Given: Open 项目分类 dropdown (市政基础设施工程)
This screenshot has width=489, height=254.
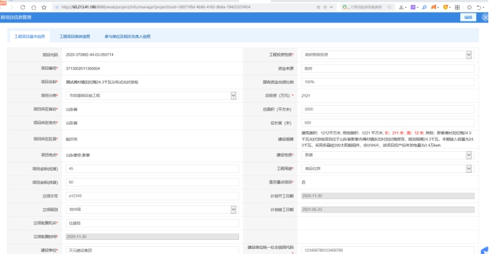Looking at the screenshot, I should coord(152,96).
